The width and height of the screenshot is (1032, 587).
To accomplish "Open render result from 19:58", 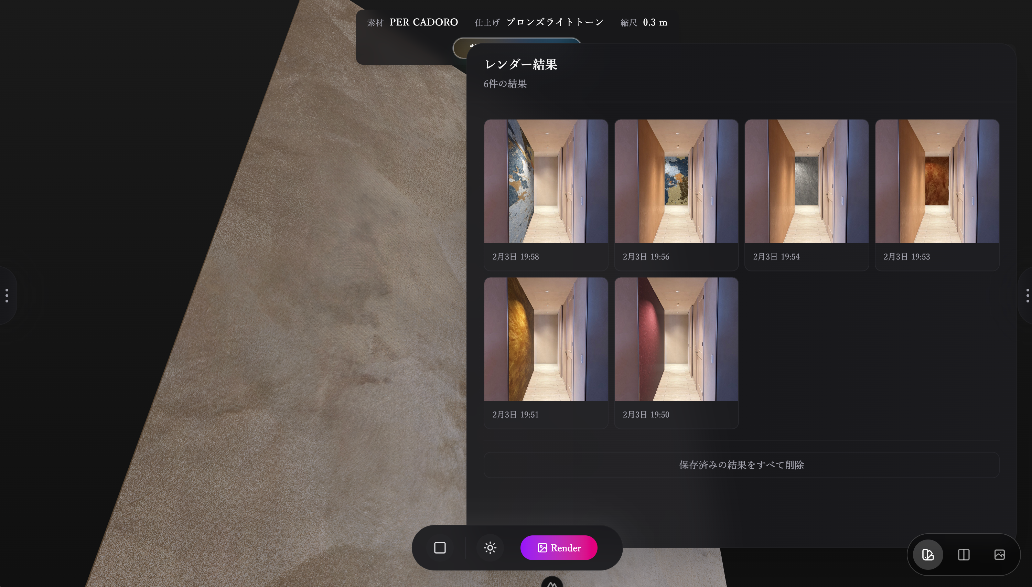I will (x=546, y=181).
